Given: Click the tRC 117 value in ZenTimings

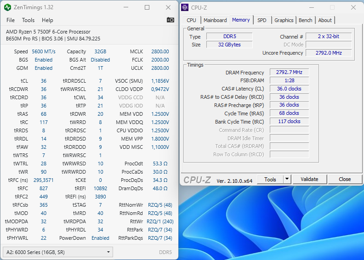Looking at the screenshot, I should click(43, 122).
